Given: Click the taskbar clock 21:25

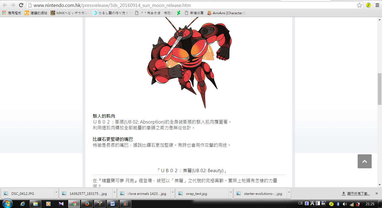Looking at the screenshot, I should click(x=370, y=204).
